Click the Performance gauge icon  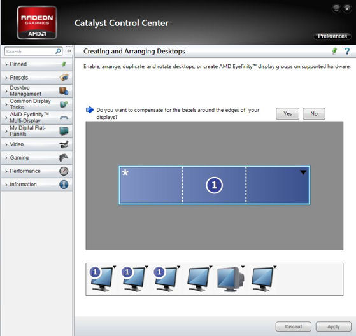64,171
